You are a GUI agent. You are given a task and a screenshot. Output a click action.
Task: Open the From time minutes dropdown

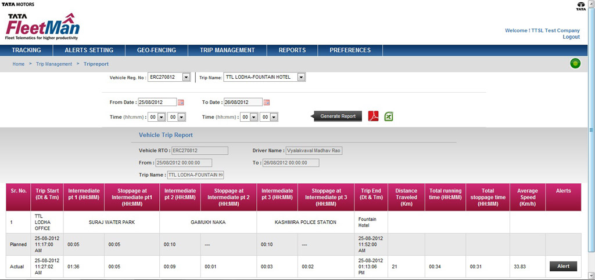pos(181,117)
